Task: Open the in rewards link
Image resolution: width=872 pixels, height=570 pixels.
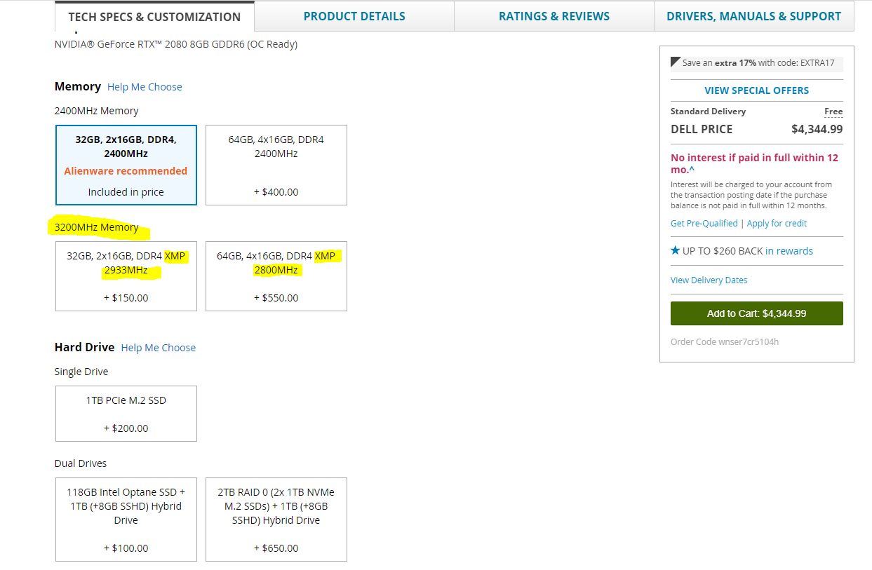Action: (x=789, y=251)
